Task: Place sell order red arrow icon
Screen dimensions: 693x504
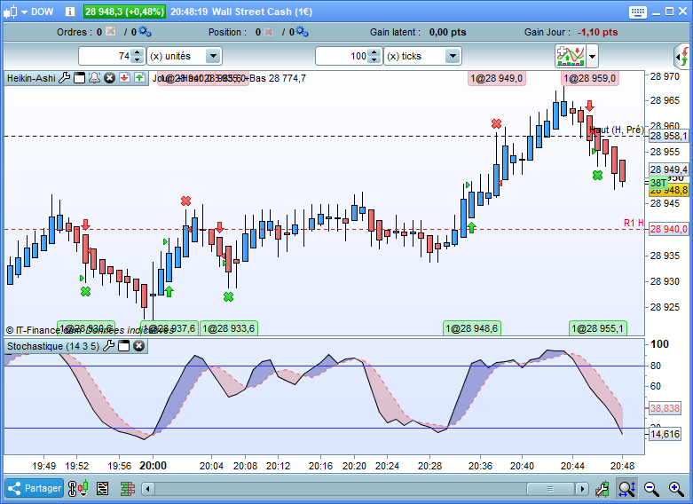Action: [x=124, y=78]
